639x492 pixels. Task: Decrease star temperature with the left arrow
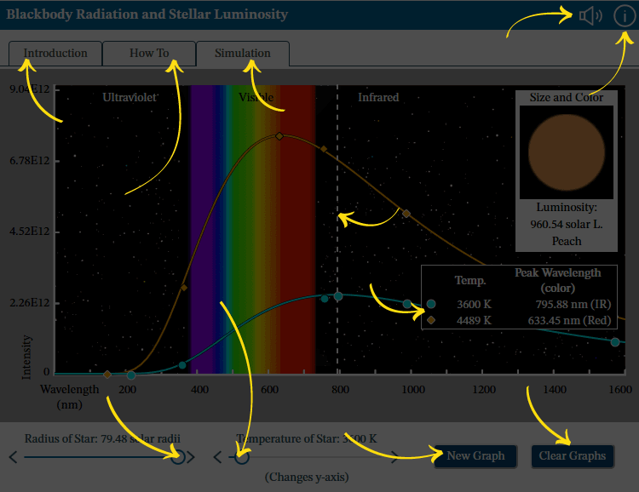click(x=217, y=457)
